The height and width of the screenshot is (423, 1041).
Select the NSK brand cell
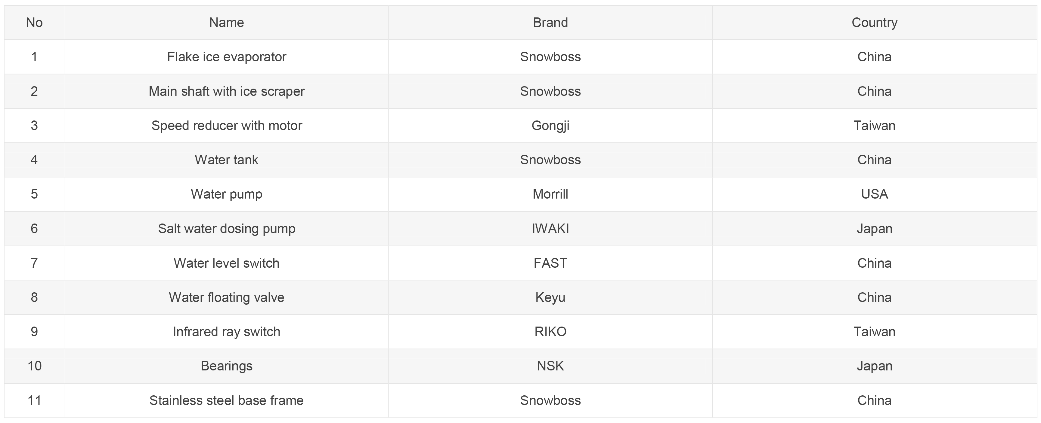pos(550,366)
